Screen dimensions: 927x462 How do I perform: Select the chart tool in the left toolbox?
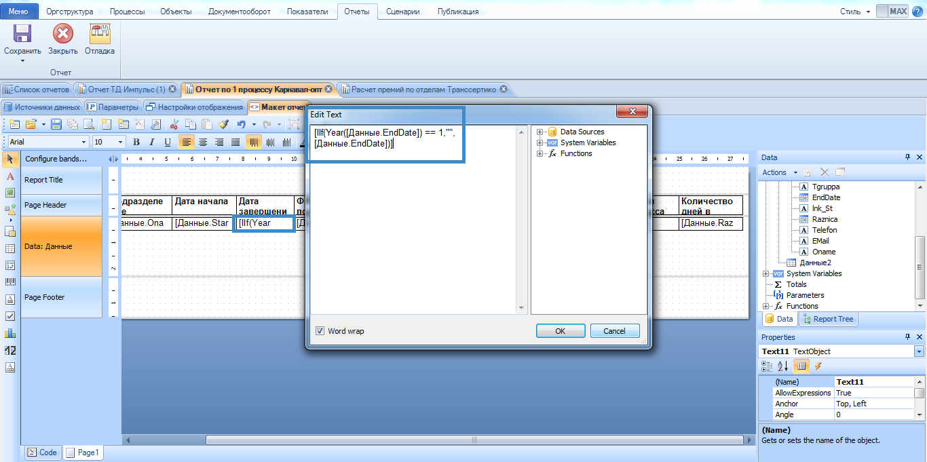pos(10,333)
